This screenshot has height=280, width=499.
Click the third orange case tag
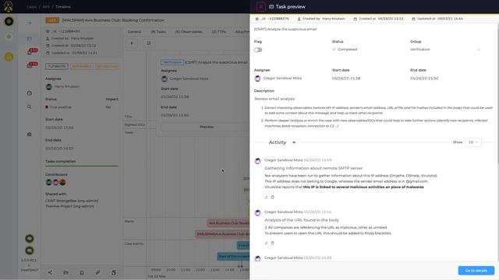pyautogui.click(x=107, y=66)
